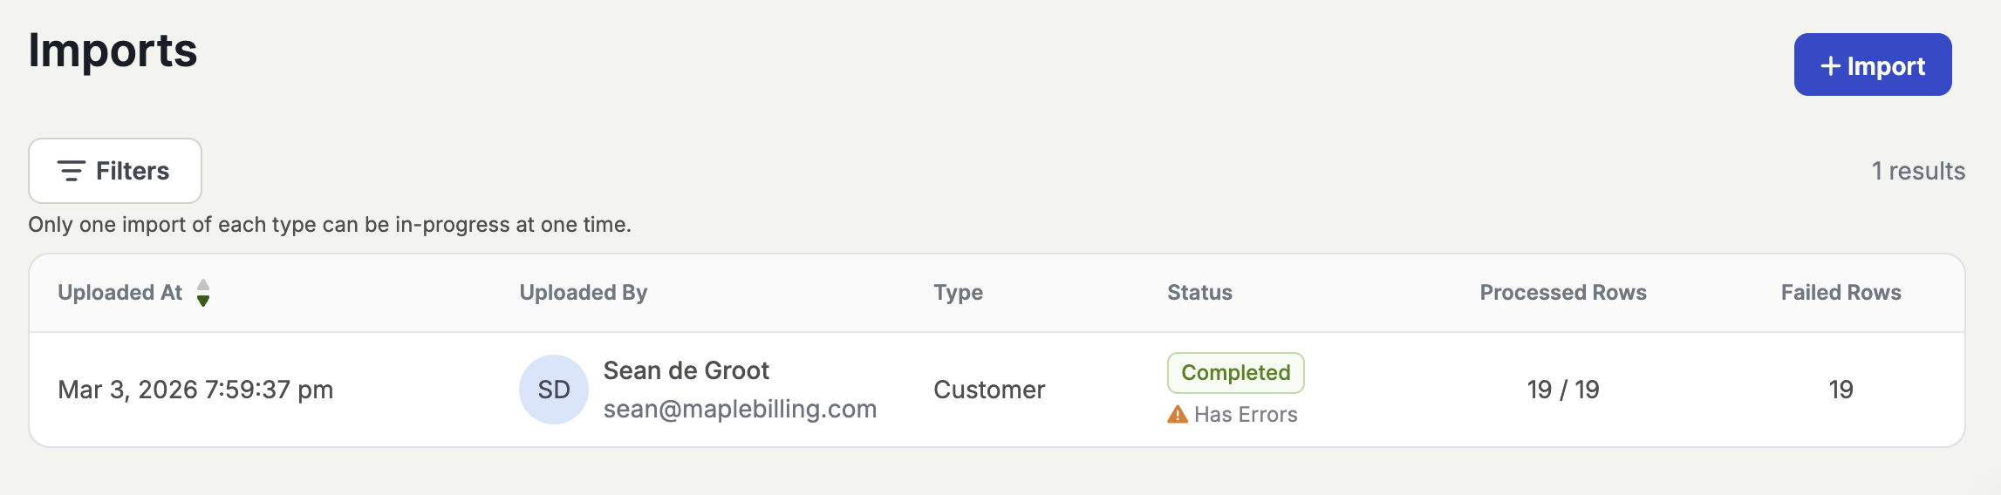Click the Completed status badge
This screenshot has height=495, width=2001.
1235,373
